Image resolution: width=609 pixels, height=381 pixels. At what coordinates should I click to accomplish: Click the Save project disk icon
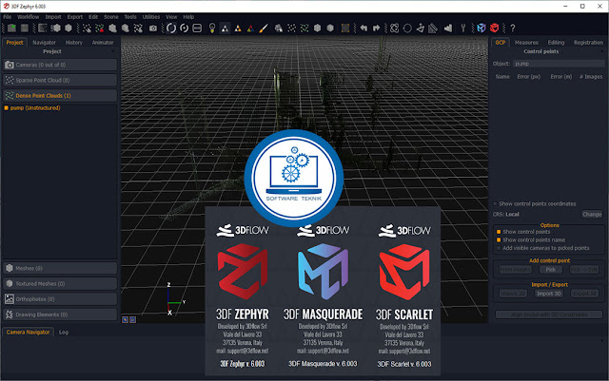[x=25, y=28]
